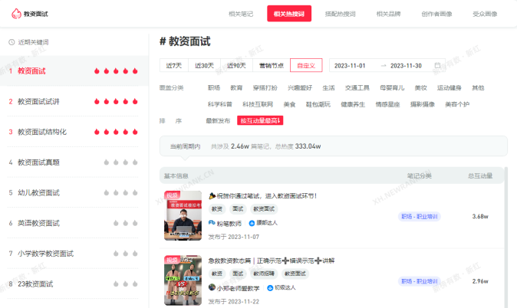Viewport: 517px width, 308px height.
Task: Filter by 运动健身 category
Action: click(449, 87)
